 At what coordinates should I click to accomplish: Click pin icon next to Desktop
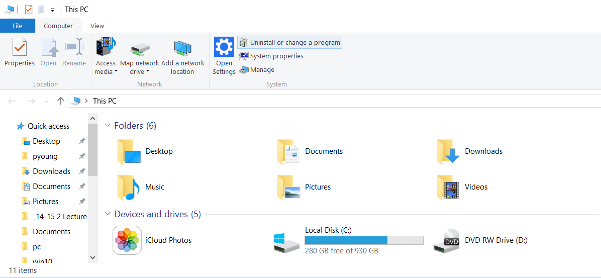point(81,141)
